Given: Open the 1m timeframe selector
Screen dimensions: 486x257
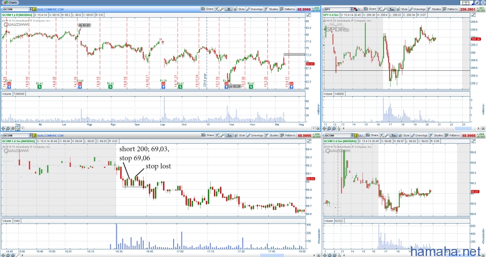Looking at the screenshot, I should pyautogui.click(x=229, y=135).
